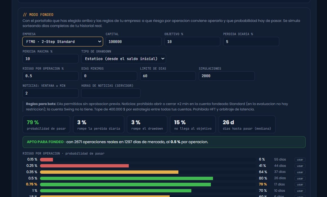The height and width of the screenshot is (197, 327).
Task: Edit the Perdida Diaria % field
Action: pos(251,42)
